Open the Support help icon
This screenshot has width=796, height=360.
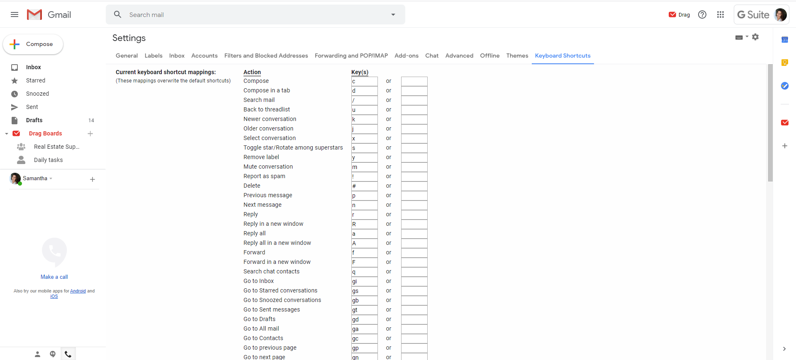coord(702,14)
